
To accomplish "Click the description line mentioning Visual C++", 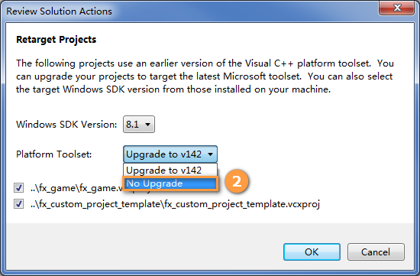I will (205, 63).
